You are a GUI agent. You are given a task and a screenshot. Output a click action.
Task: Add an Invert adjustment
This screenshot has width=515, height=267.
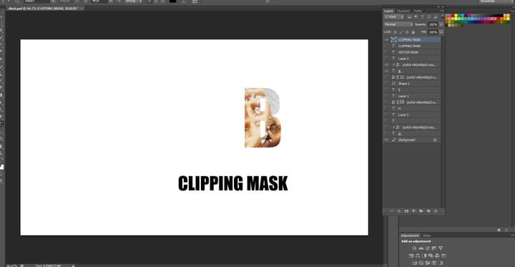point(414,263)
